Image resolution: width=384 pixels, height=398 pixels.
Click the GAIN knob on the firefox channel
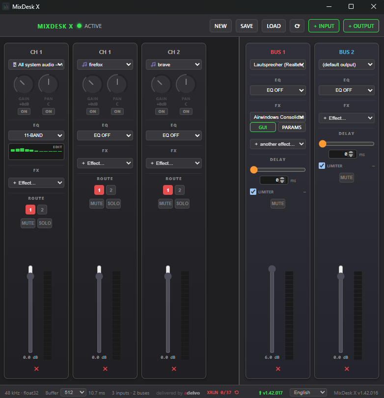tap(92, 84)
